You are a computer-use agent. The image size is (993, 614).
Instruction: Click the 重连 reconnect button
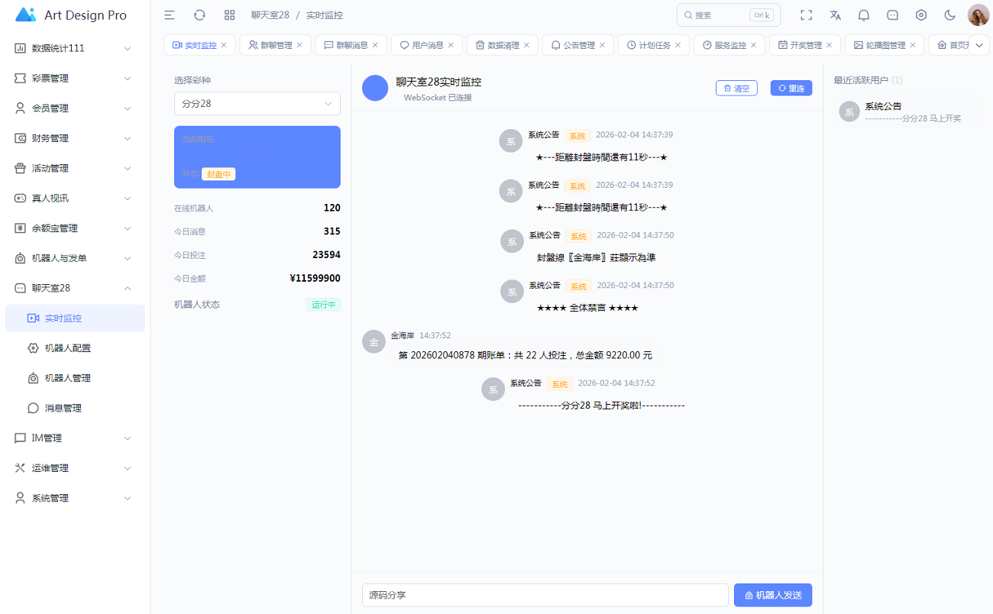[791, 89]
